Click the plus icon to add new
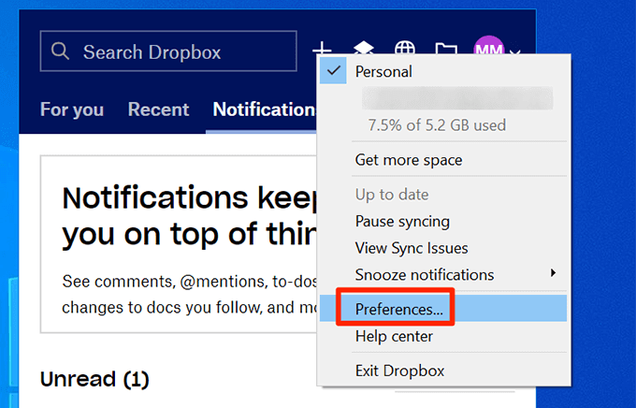Screen dimensions: 636x408 click(x=322, y=50)
